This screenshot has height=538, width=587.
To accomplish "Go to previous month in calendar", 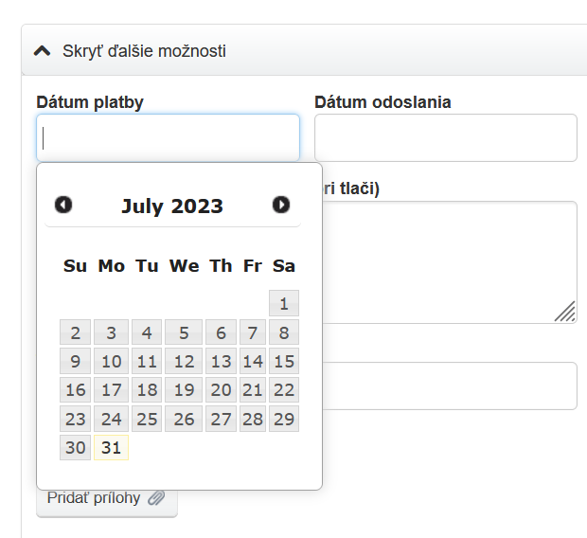I will click(63, 205).
